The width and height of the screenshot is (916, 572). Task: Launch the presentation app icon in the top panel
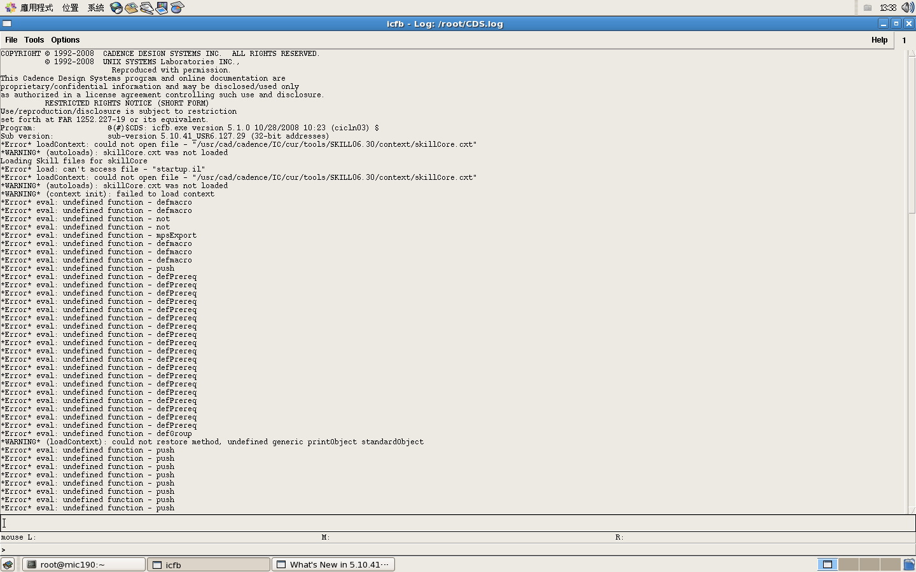tap(162, 8)
